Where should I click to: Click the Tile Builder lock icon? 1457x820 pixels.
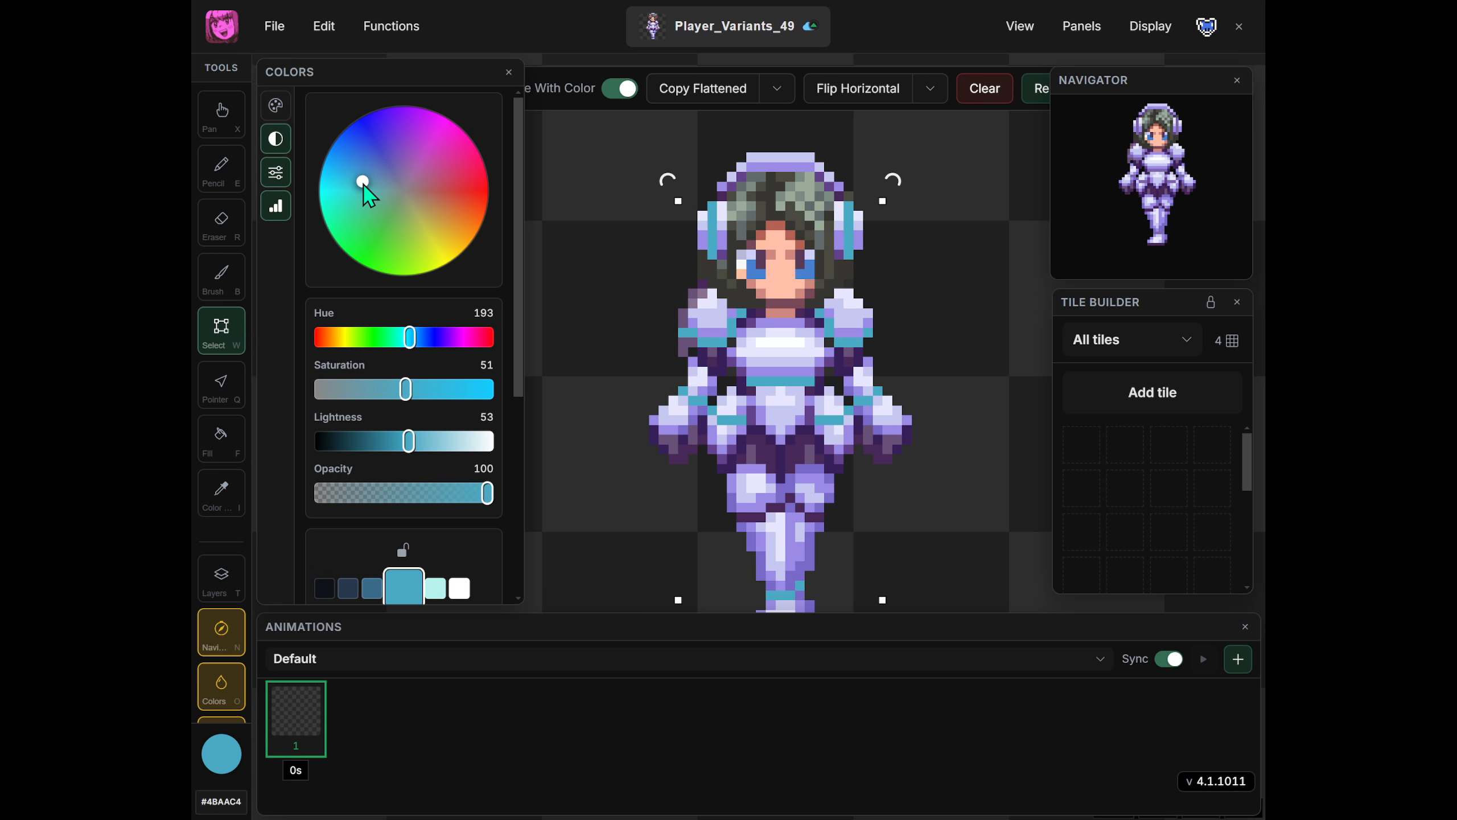coord(1211,302)
